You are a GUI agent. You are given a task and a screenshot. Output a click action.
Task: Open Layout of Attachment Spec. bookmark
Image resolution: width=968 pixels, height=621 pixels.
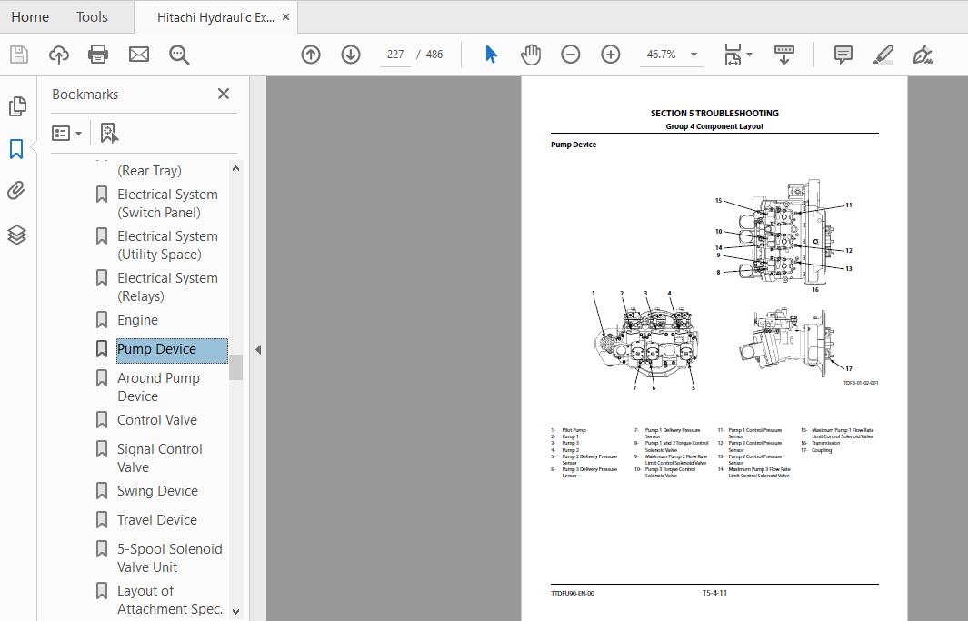coord(170,600)
